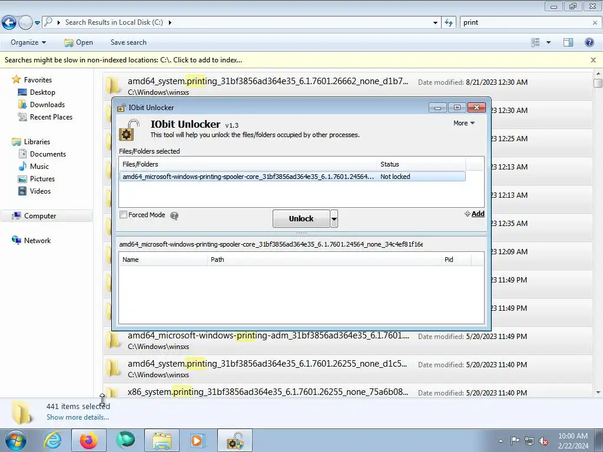Image resolution: width=603 pixels, height=452 pixels.
Task: Click the scroll down arrow of results
Action: pos(598,393)
